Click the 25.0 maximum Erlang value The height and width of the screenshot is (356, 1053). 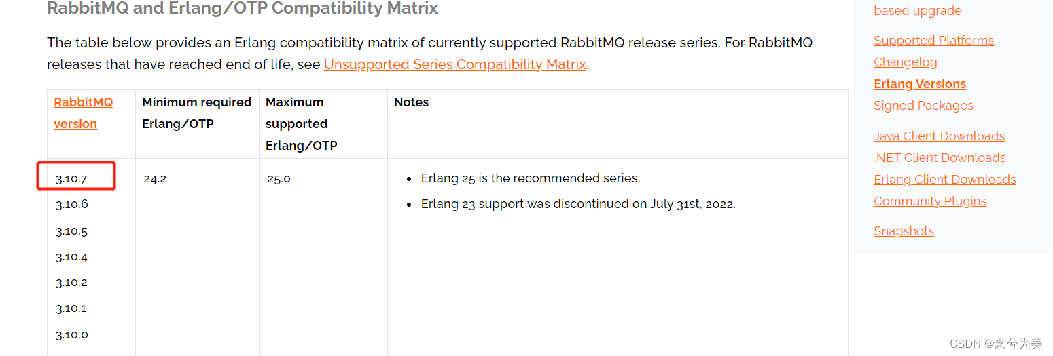(x=279, y=179)
